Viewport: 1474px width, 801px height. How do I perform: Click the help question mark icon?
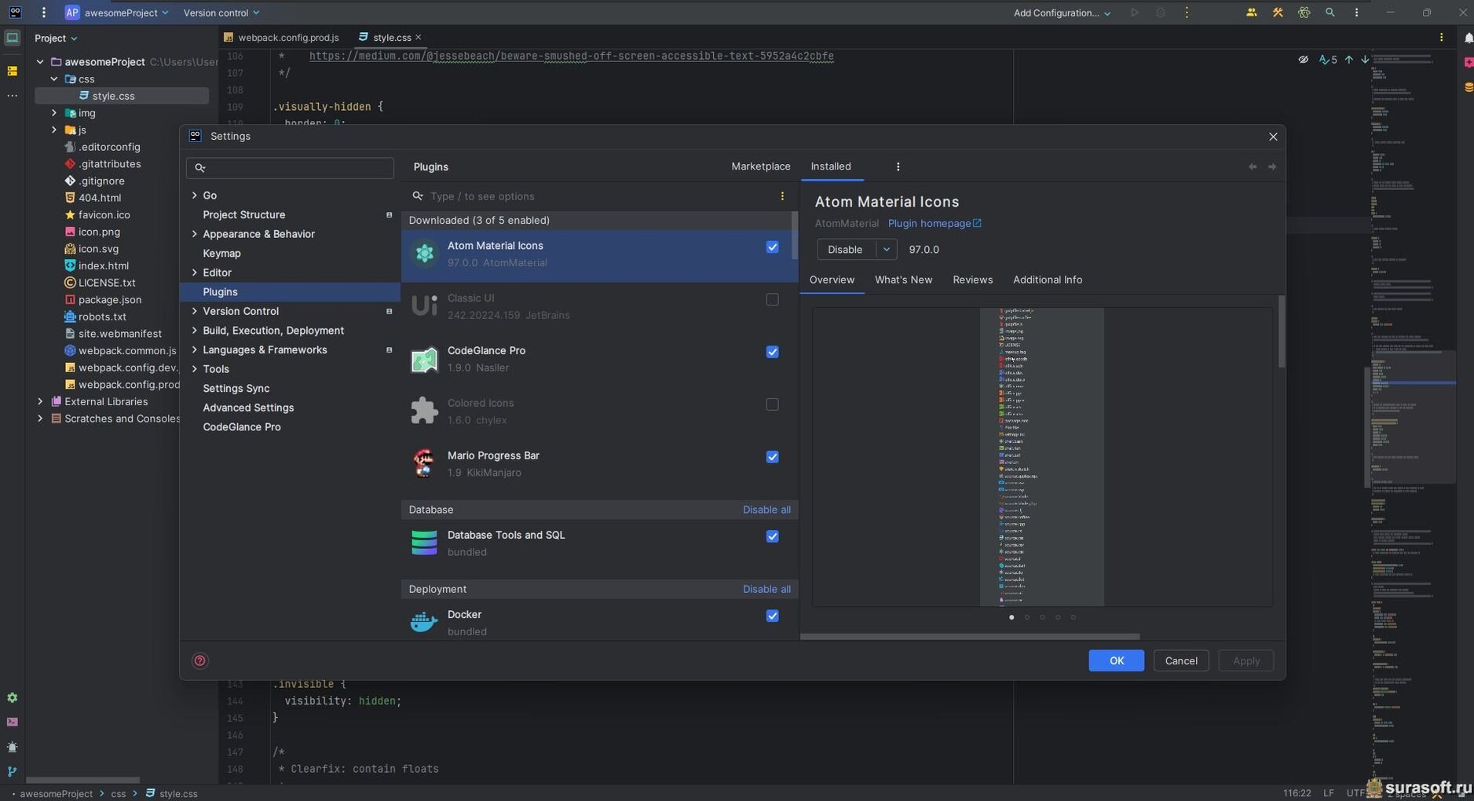point(200,660)
